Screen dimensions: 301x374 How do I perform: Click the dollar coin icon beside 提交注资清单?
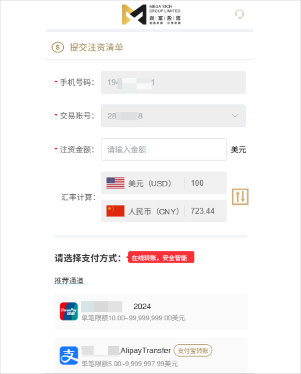(x=58, y=47)
